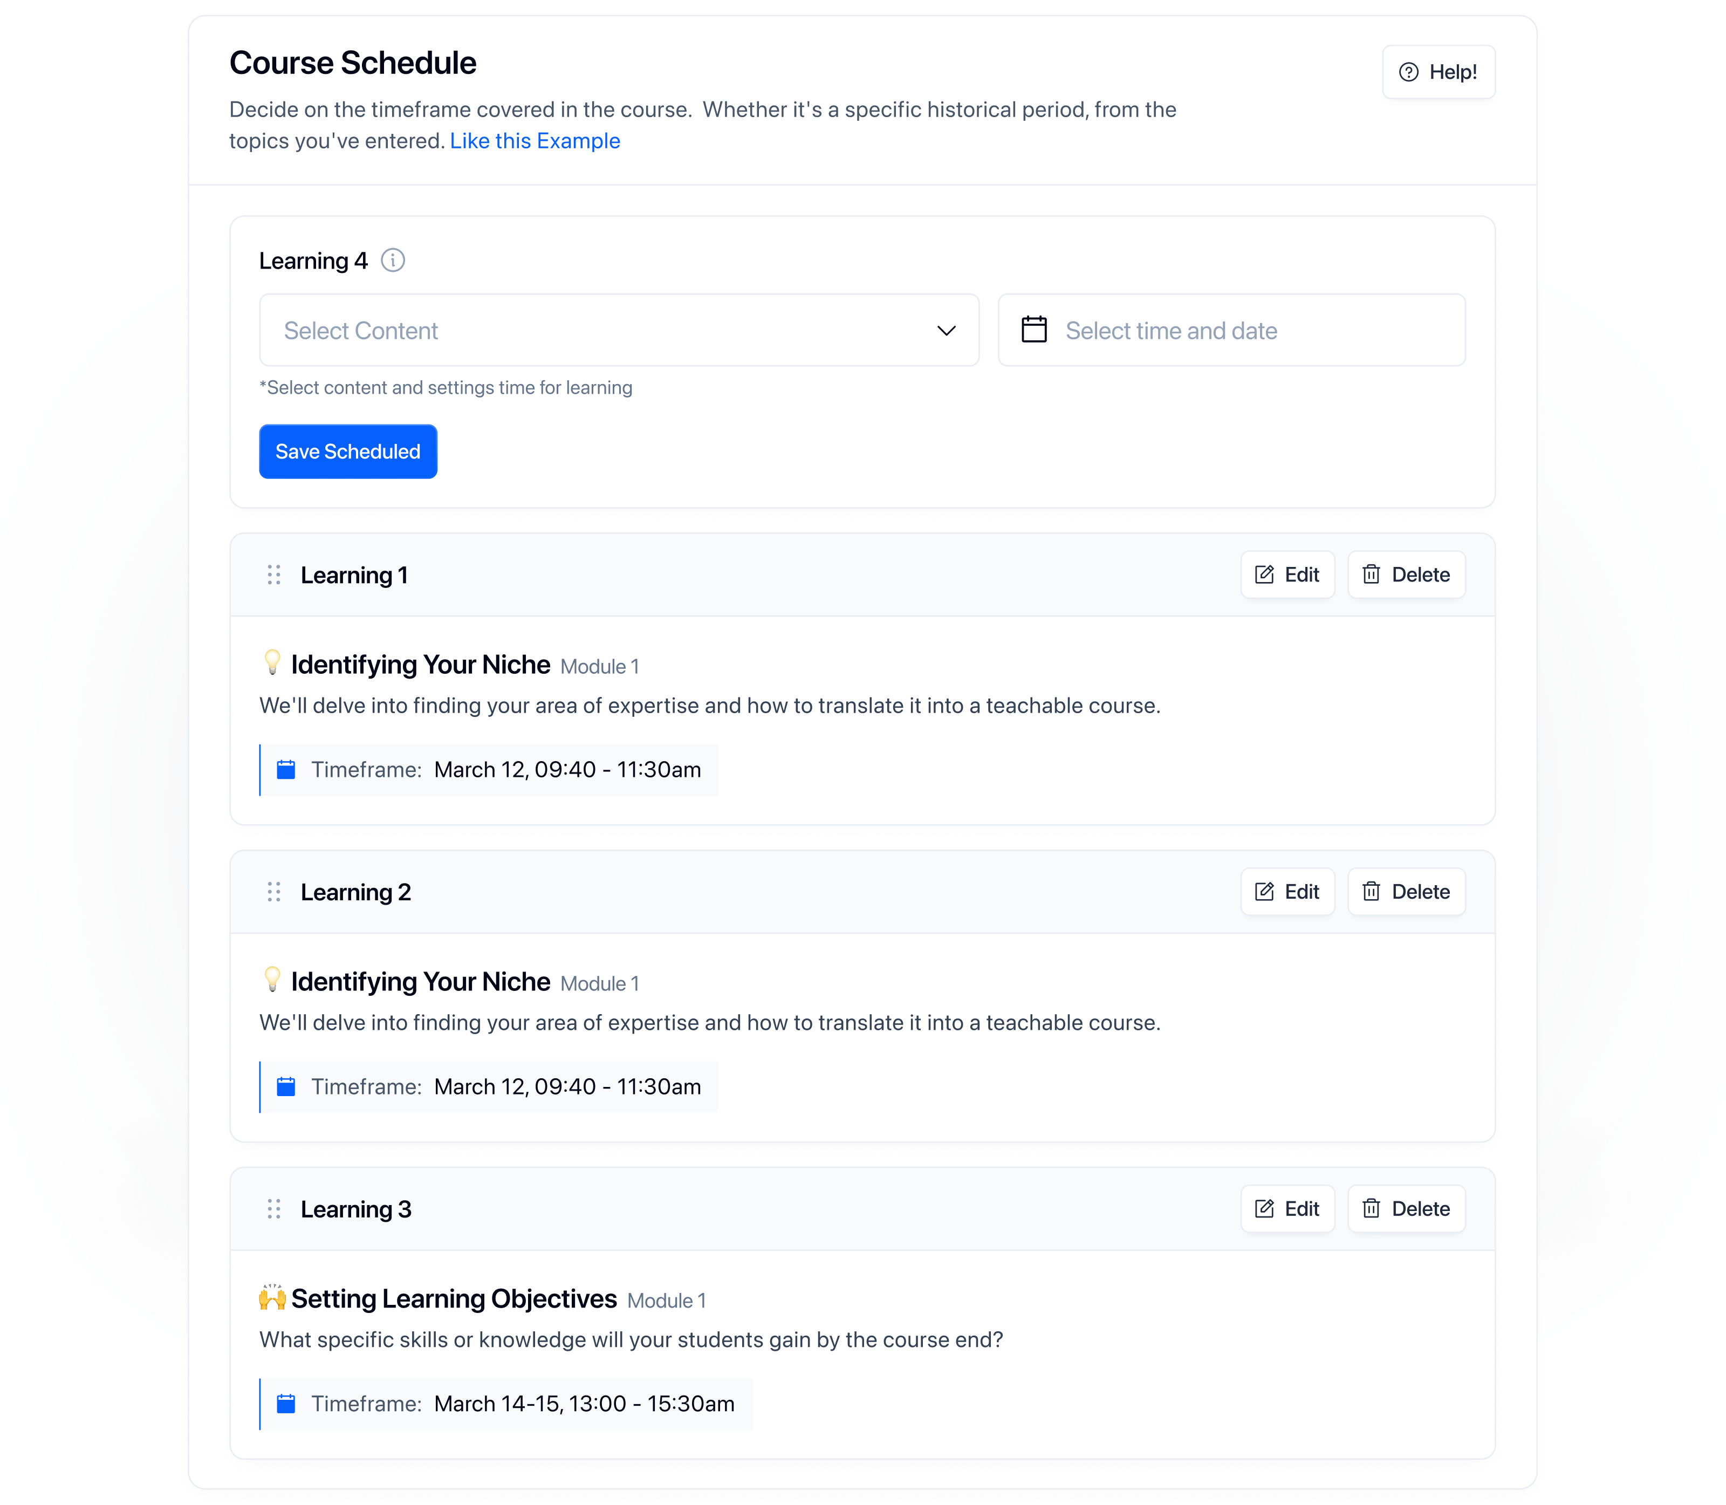Click the Delete trash icon for Learning 2
Screen dimensions: 1726x1505
coord(1372,892)
